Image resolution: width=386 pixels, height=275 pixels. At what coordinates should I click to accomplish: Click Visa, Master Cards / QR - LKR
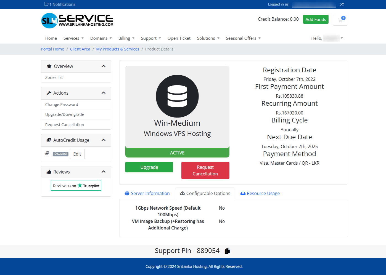(x=290, y=163)
